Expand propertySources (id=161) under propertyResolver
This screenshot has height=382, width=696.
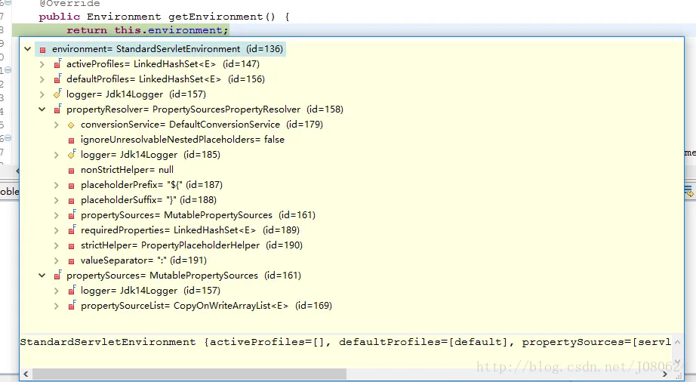[x=56, y=215]
